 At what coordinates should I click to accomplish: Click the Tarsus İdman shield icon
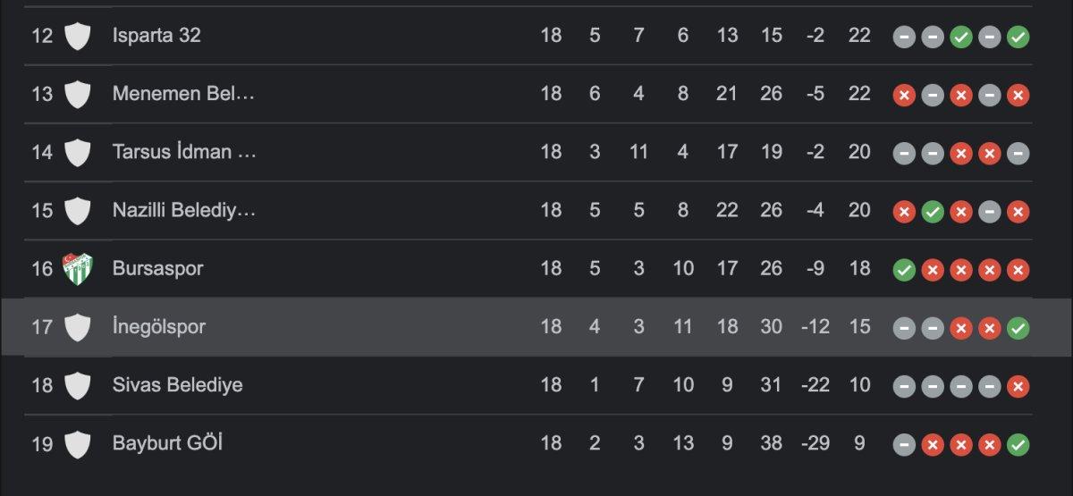[x=78, y=152]
